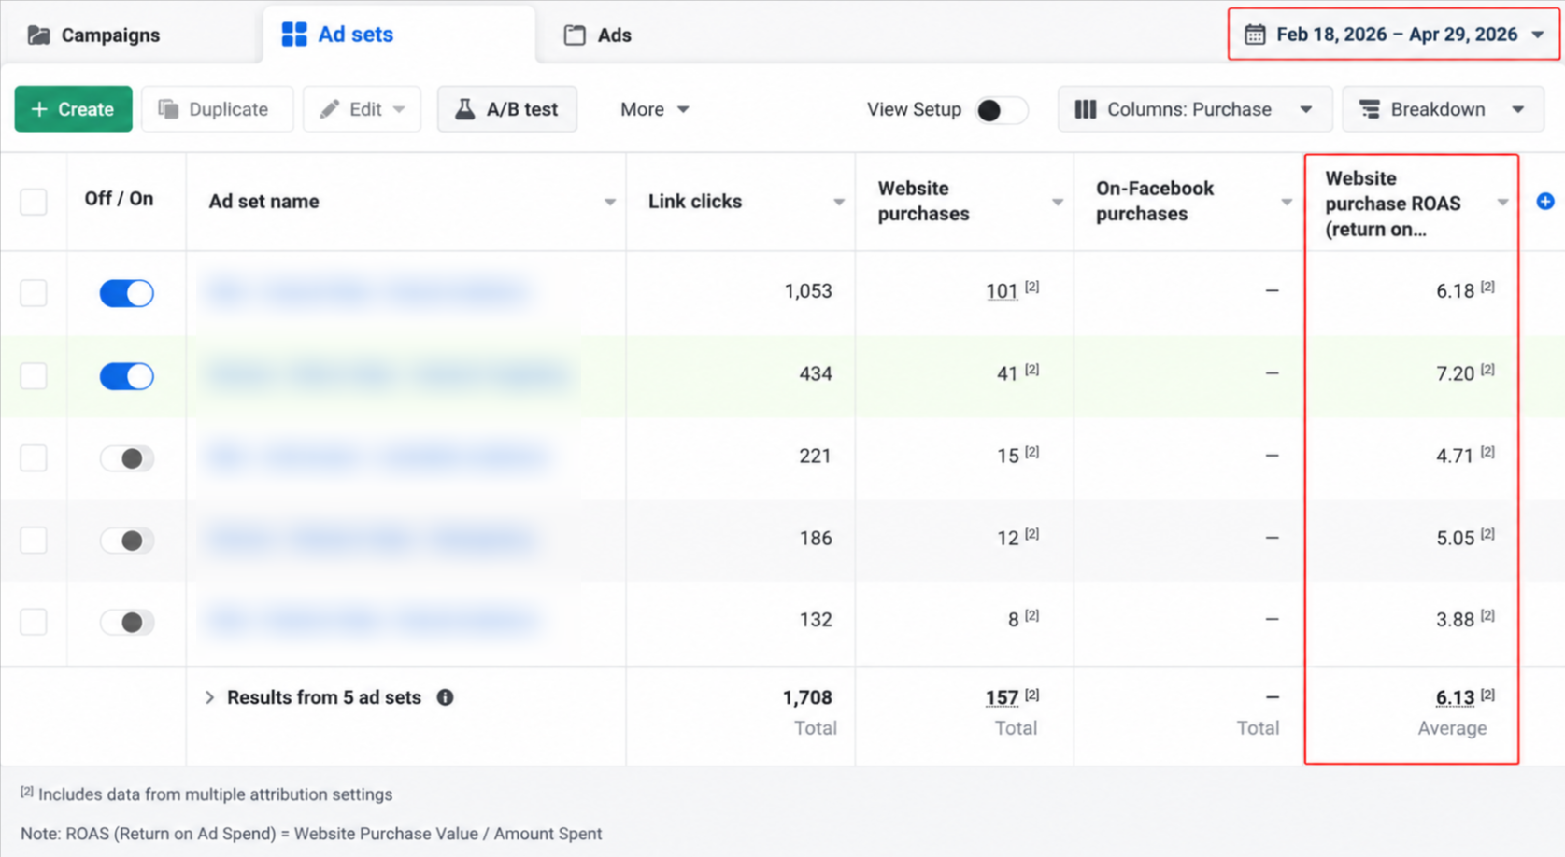Sort by Link clicks column header

[x=695, y=202]
